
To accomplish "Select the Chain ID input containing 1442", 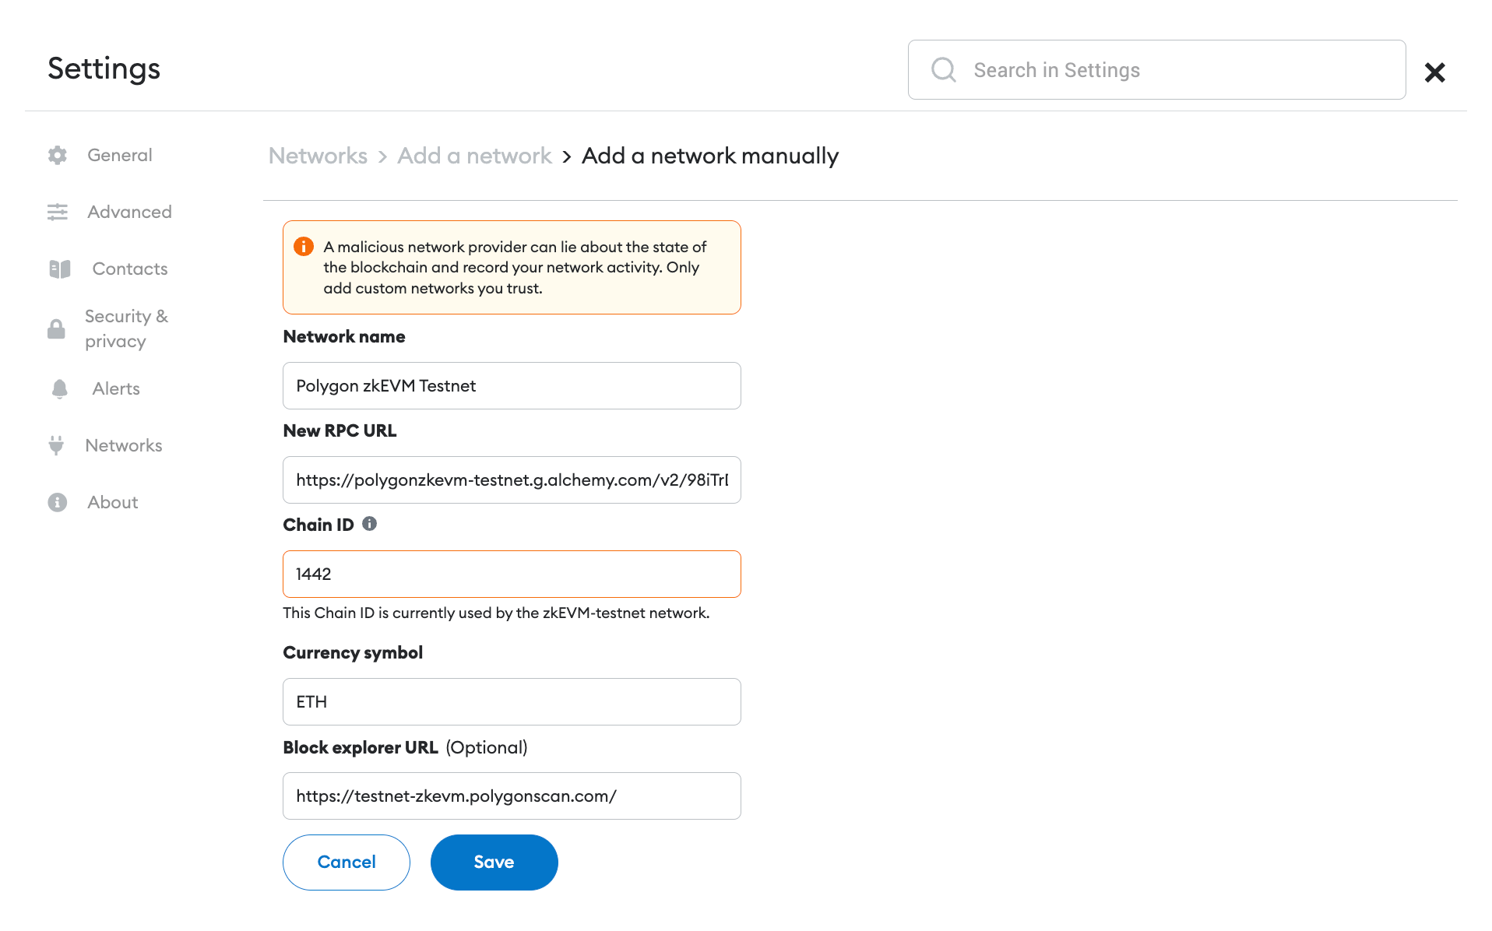I will tap(512, 574).
